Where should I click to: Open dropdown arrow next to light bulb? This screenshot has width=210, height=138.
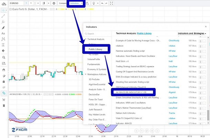(x=98, y=3)
